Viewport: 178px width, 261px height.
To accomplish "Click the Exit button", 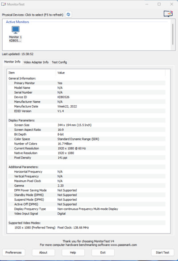I will (x=103, y=253).
